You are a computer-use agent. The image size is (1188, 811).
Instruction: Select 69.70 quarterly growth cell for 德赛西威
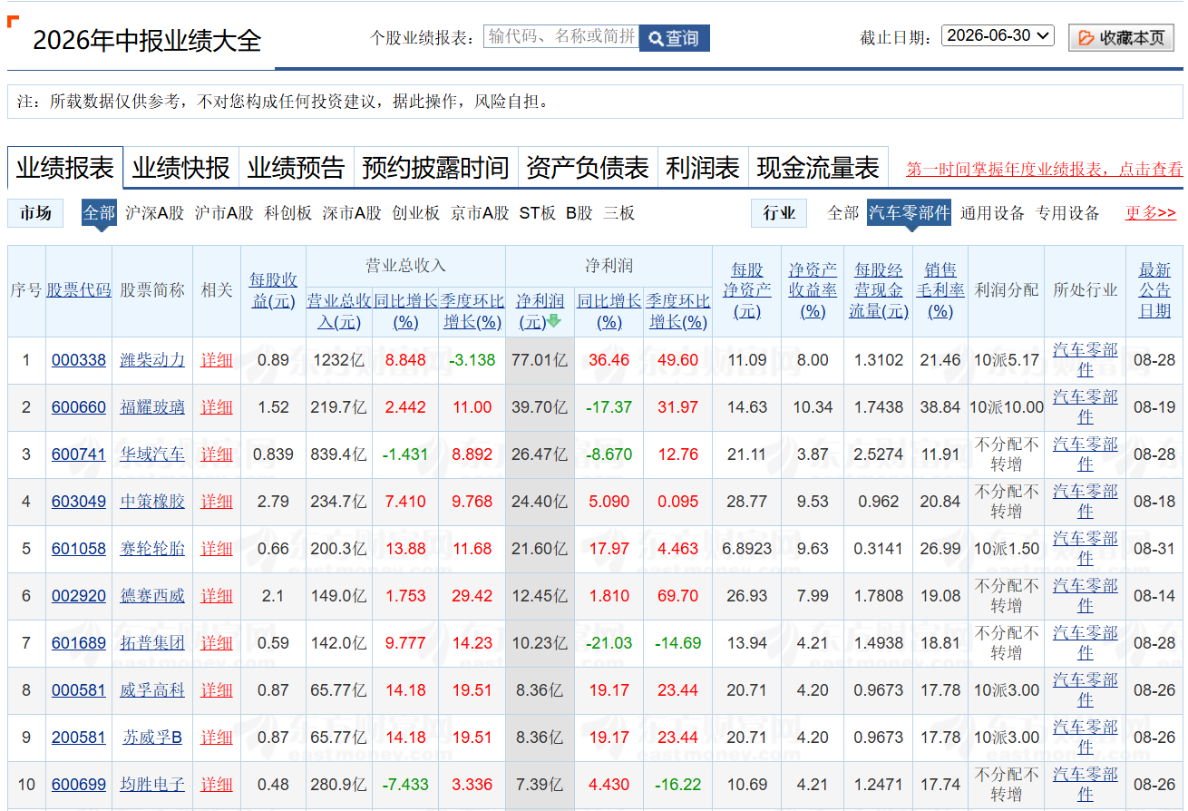677,596
